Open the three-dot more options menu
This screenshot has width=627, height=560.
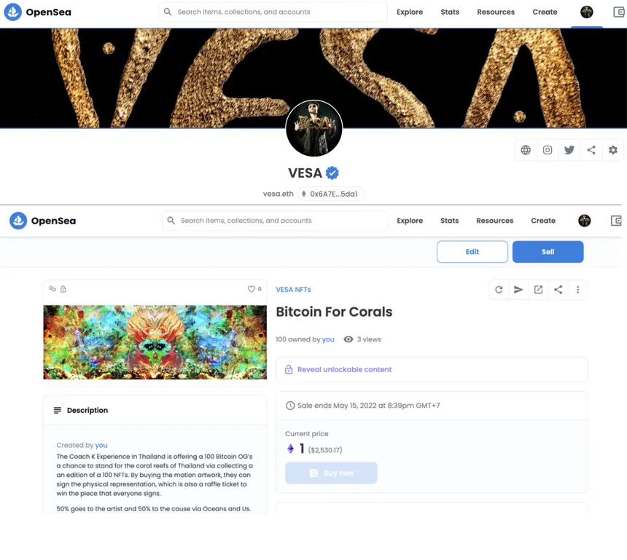pos(578,290)
